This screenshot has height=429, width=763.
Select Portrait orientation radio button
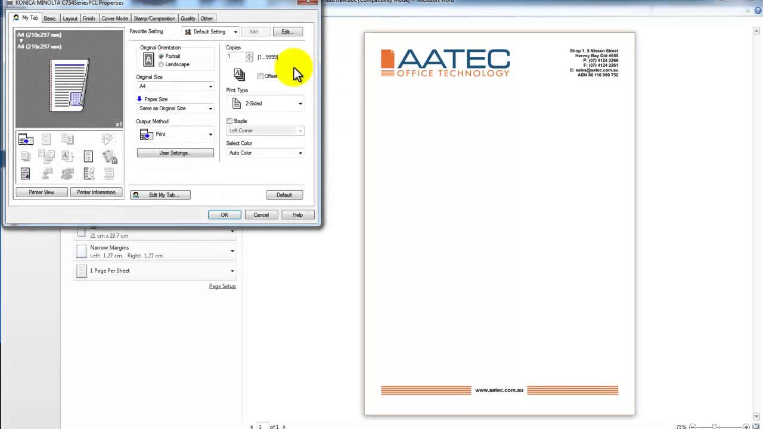point(161,56)
